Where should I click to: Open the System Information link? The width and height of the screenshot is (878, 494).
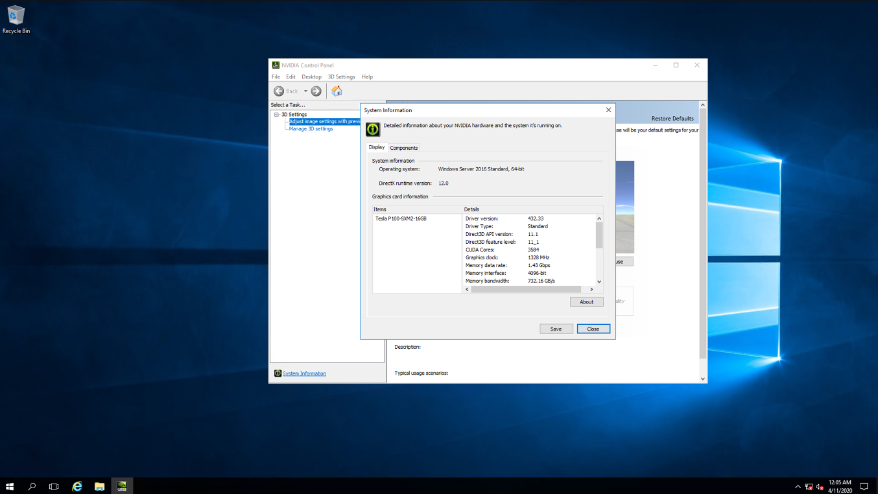303,373
